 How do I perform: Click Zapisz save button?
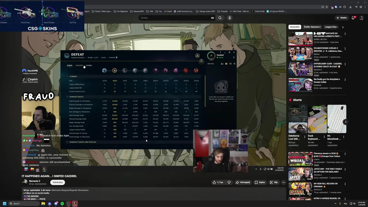[260, 182]
